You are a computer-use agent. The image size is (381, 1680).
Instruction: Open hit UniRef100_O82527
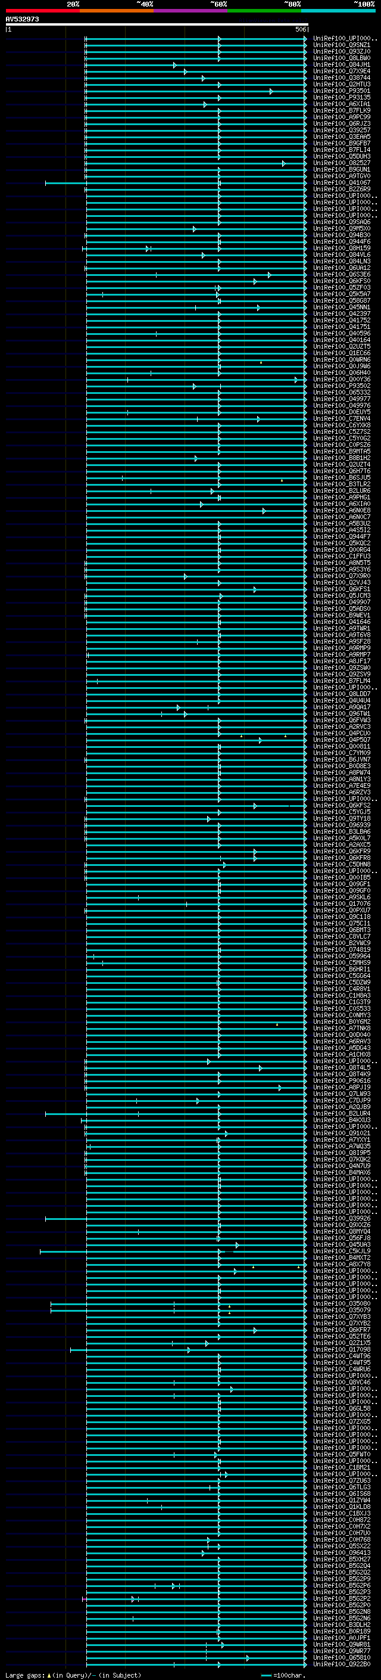point(342,163)
